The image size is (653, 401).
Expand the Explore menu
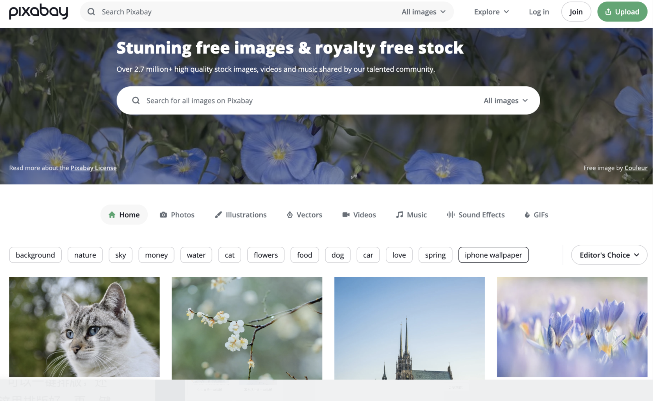[491, 12]
